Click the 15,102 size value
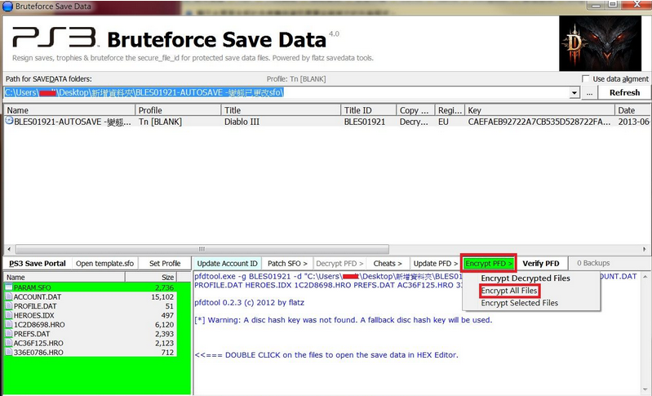 point(162,296)
